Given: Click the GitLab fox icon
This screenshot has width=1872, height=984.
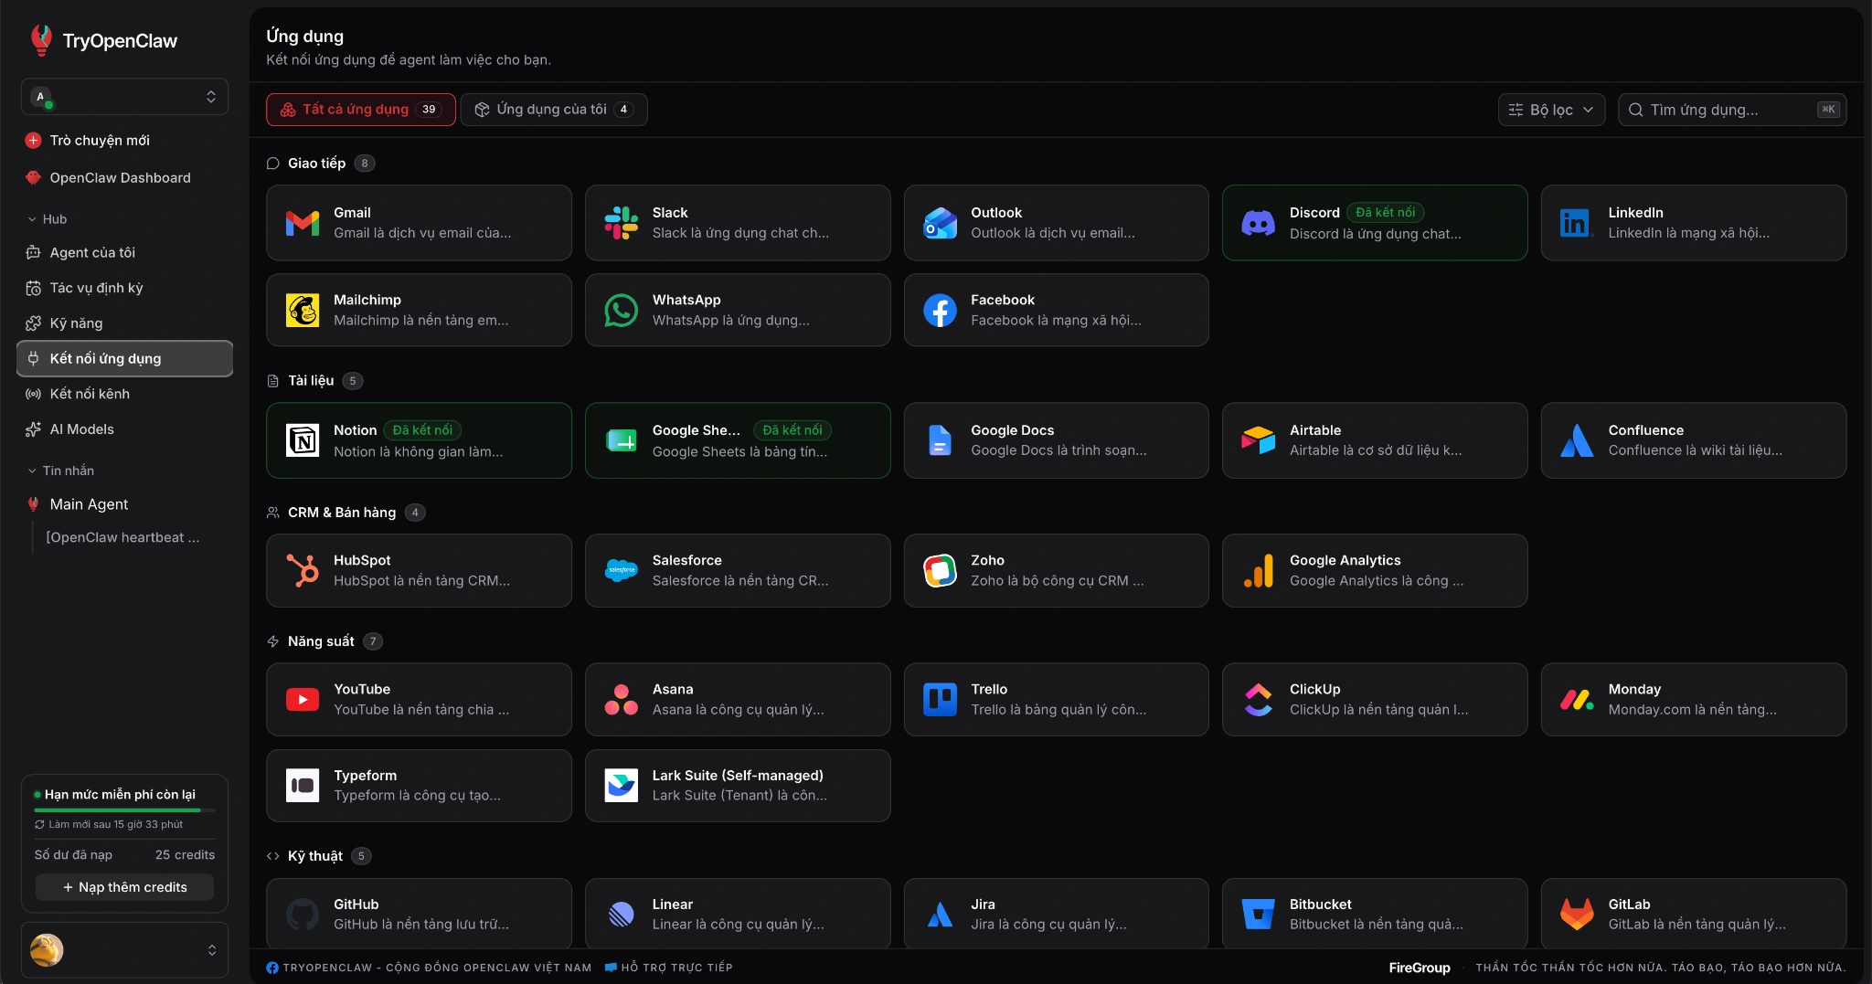Looking at the screenshot, I should click(1577, 914).
